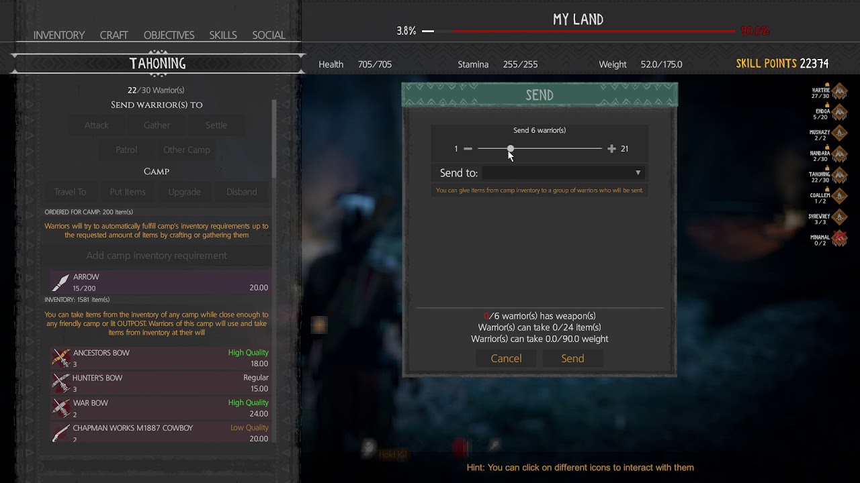Open the Skills tab
This screenshot has height=483, width=860.
[223, 35]
